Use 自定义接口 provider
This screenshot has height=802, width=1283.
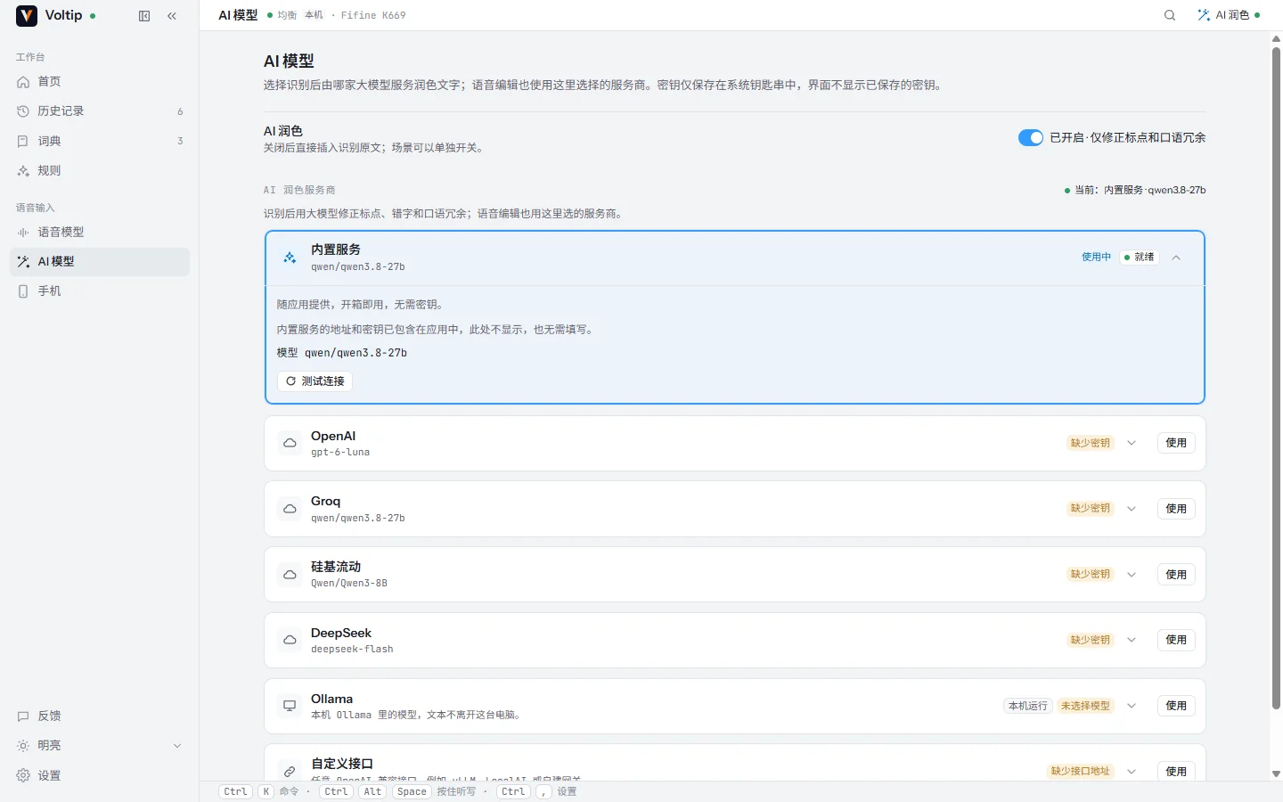click(1176, 772)
